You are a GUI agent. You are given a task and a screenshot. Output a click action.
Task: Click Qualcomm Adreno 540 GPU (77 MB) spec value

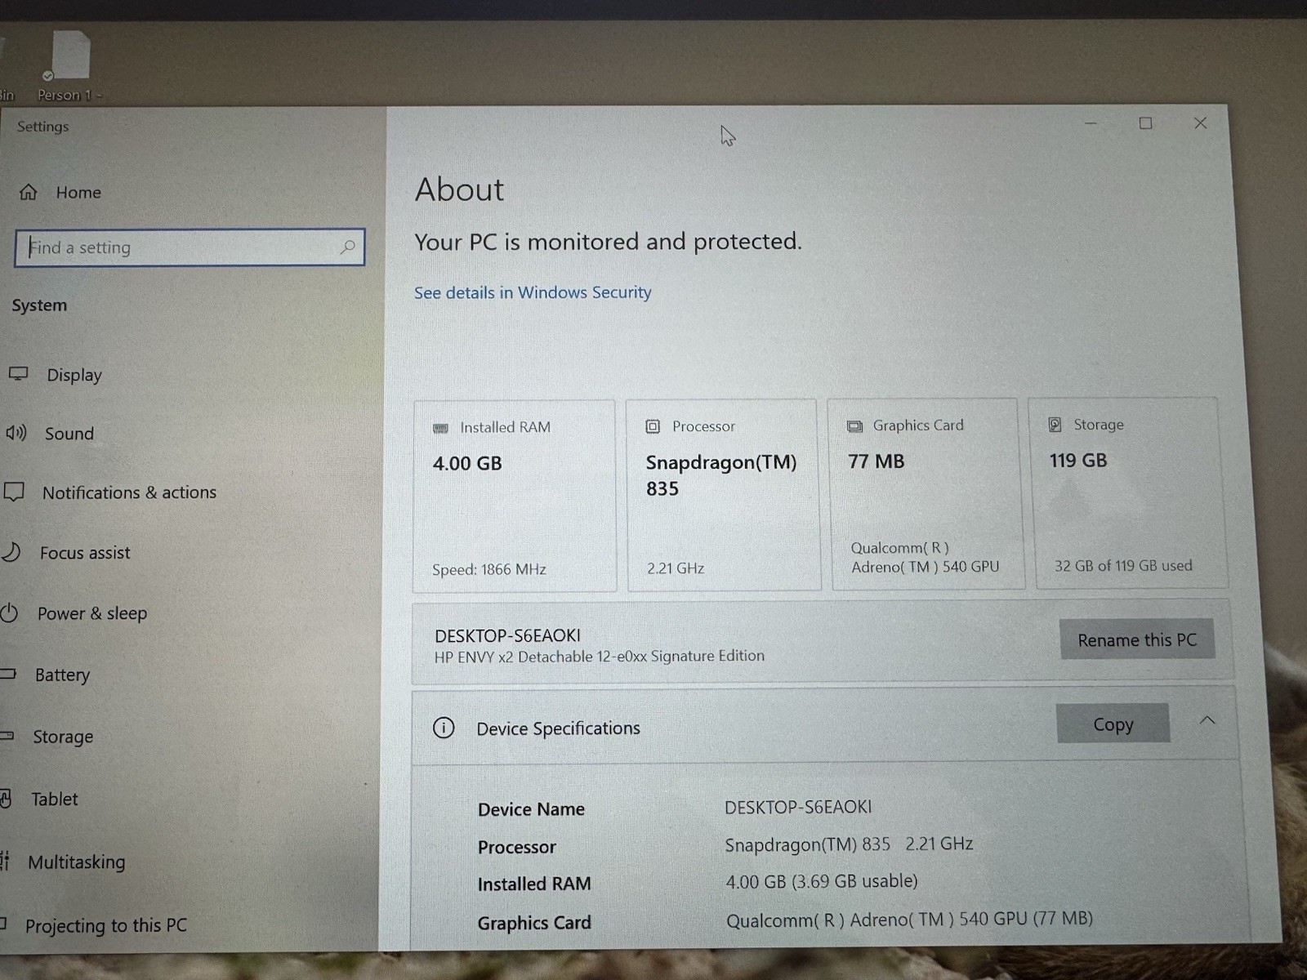pos(909,919)
